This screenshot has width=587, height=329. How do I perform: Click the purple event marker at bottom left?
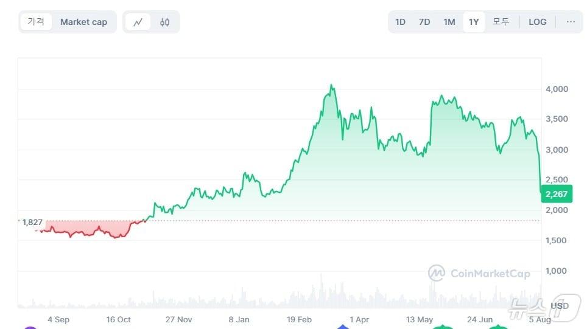coord(30,327)
